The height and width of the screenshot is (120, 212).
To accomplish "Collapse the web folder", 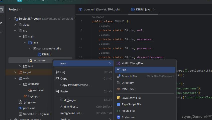I will click(x=15, y=78).
